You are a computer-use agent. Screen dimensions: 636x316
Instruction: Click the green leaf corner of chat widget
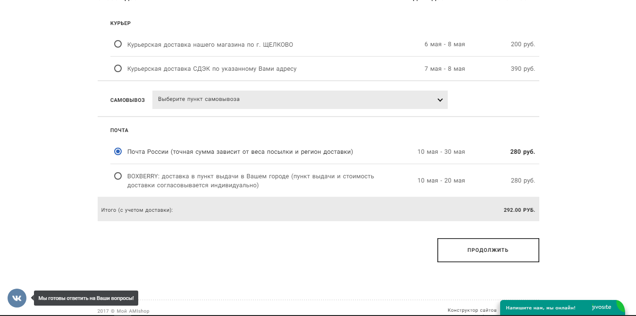620,307
